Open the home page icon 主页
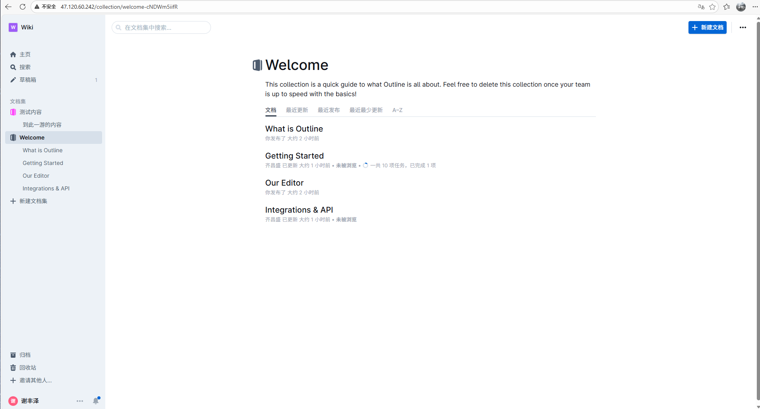The height and width of the screenshot is (409, 760). click(x=13, y=54)
